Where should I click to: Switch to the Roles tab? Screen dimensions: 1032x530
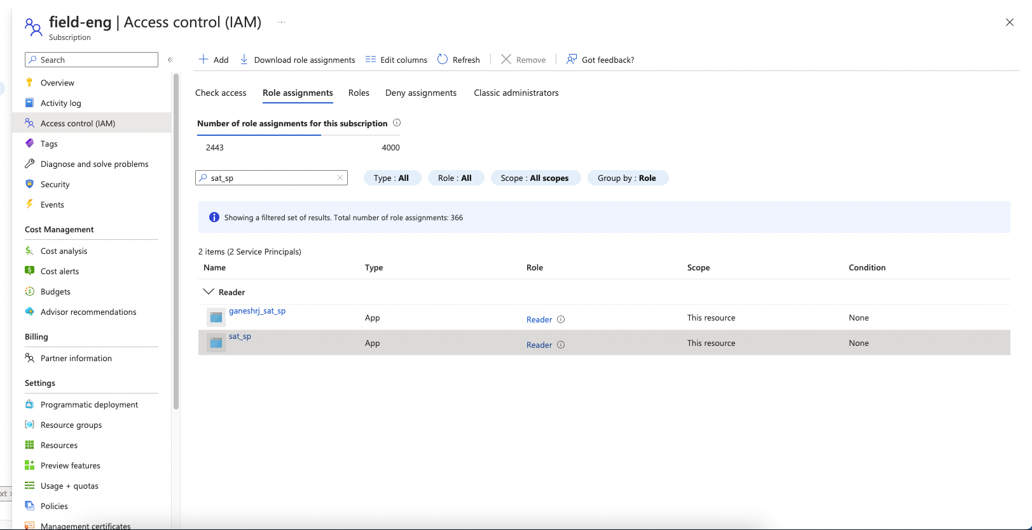(x=359, y=93)
